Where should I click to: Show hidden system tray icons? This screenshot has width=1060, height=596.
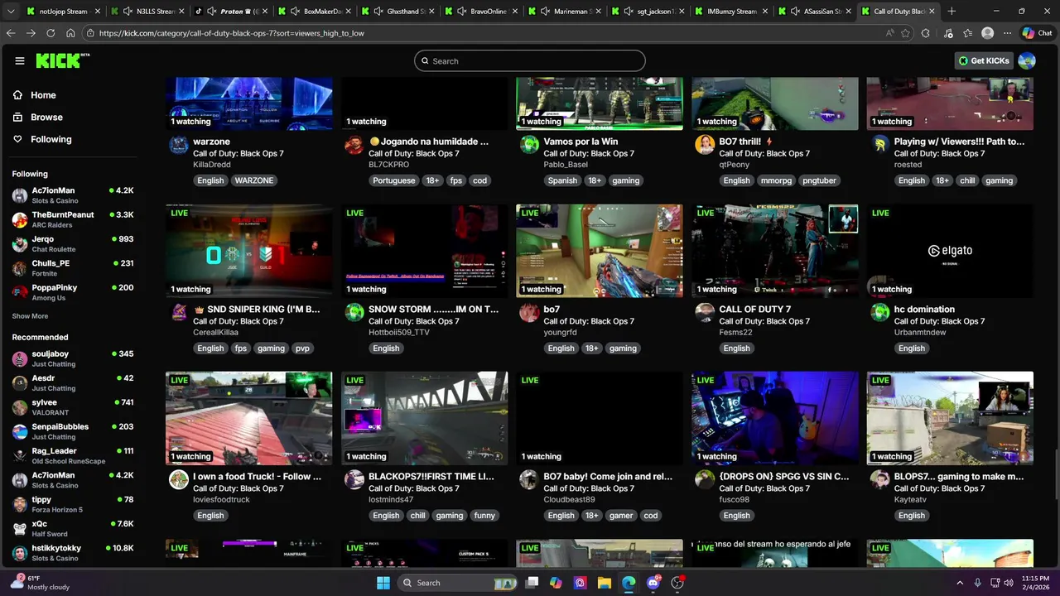[960, 583]
